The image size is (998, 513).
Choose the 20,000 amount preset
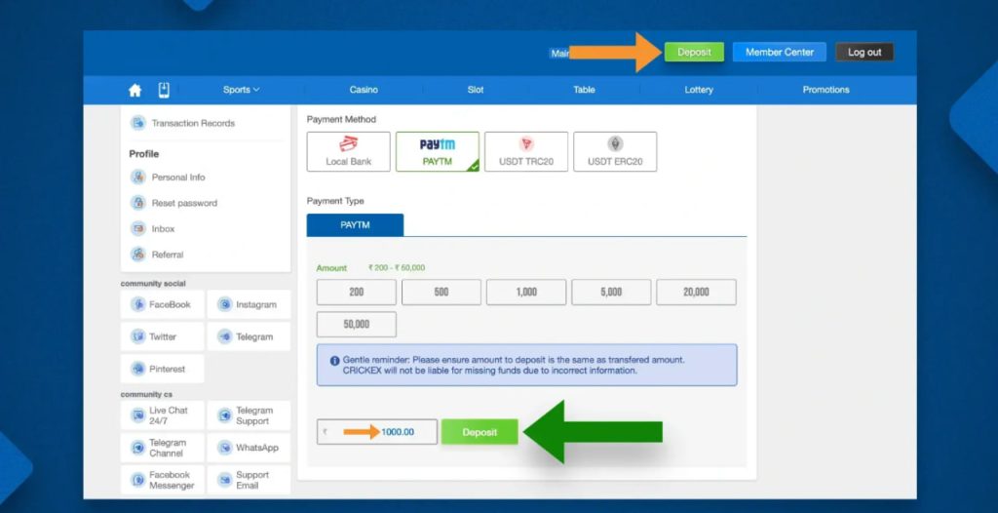click(696, 292)
